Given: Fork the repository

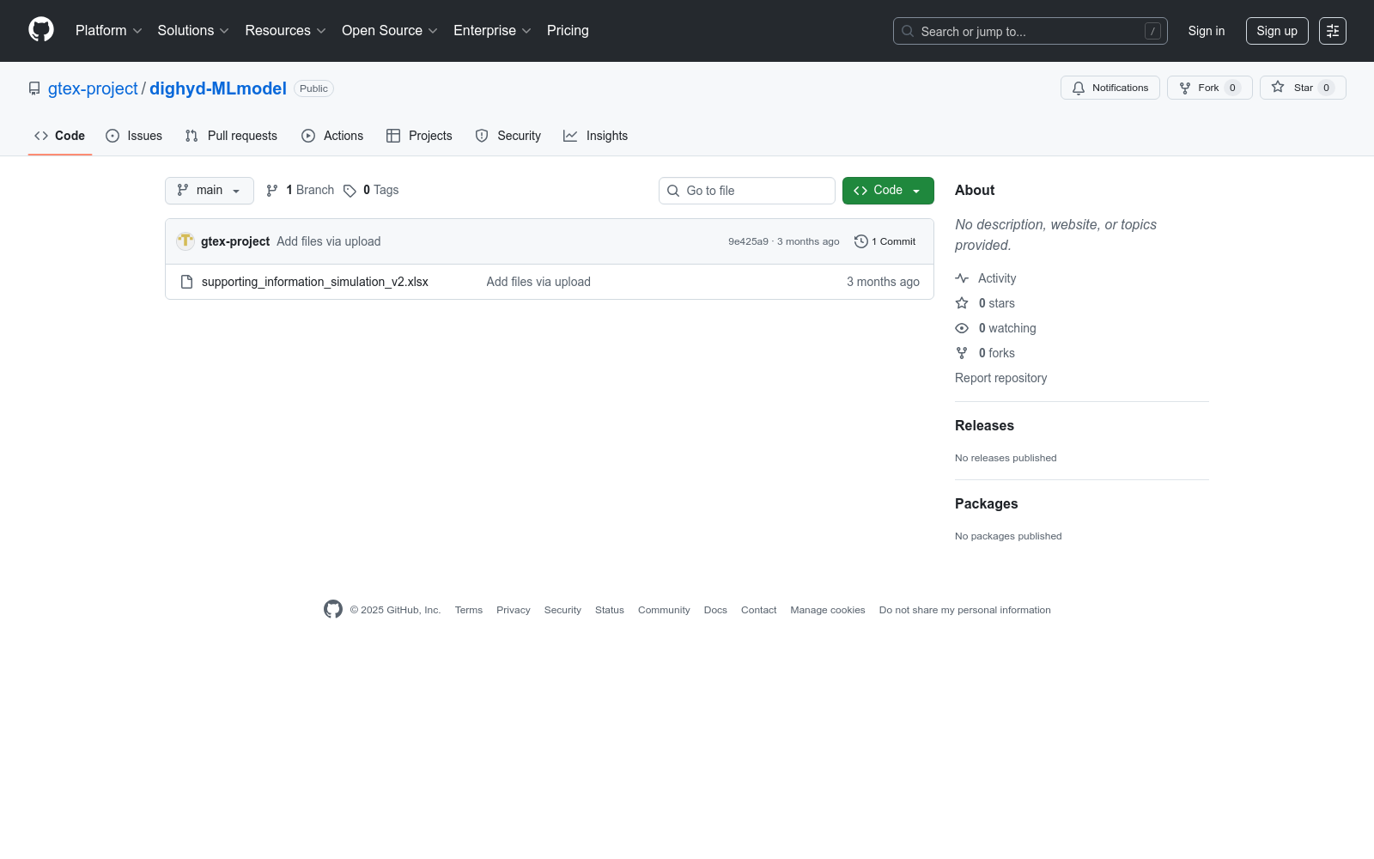Looking at the screenshot, I should tap(1210, 88).
